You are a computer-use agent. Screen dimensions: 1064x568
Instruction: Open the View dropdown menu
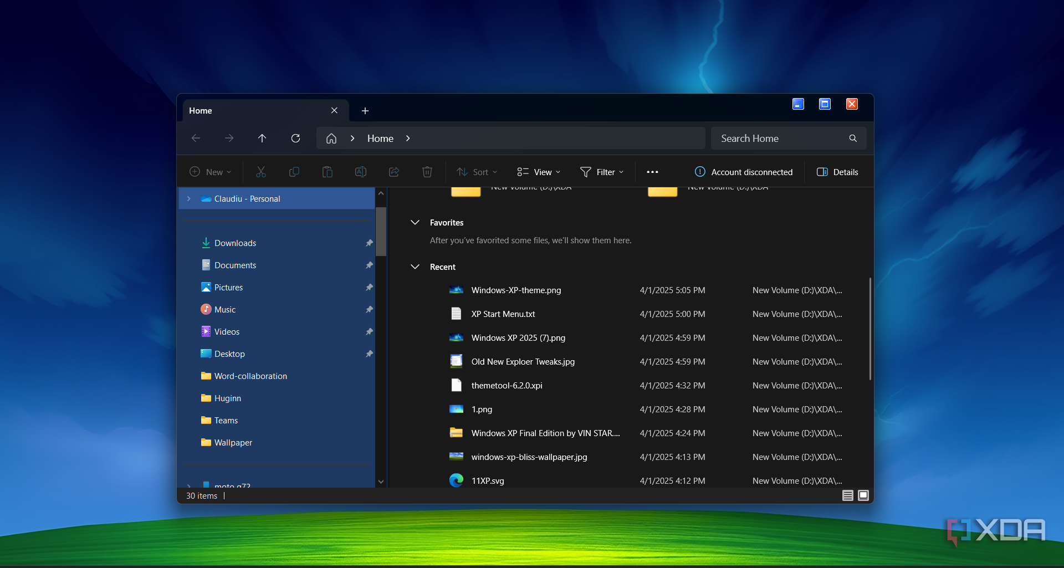coord(539,172)
